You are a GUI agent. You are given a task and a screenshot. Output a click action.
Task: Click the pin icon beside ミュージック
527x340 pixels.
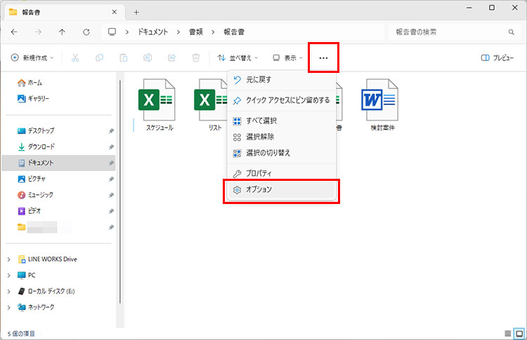[111, 195]
